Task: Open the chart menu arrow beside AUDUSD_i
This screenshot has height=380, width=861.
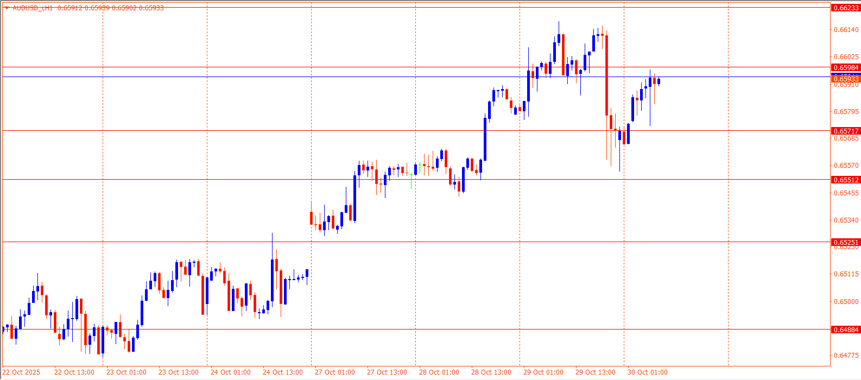Action: [7, 8]
